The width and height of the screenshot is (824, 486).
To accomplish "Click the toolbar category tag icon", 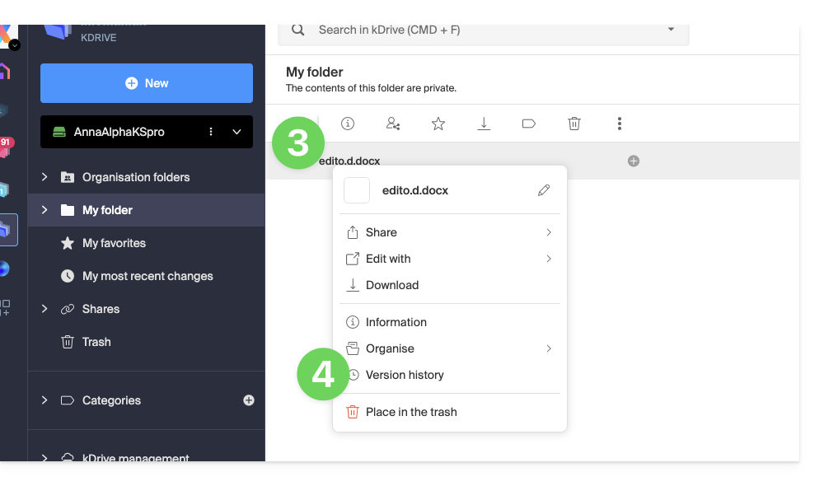I will (529, 124).
